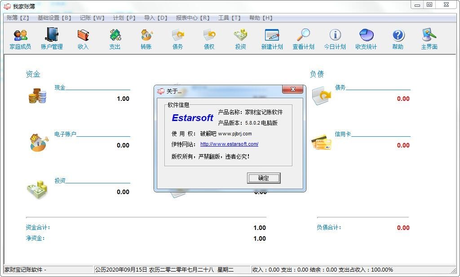The width and height of the screenshot is (460, 277).
Task: Create a plan with 新建计划
Action: coord(272,39)
